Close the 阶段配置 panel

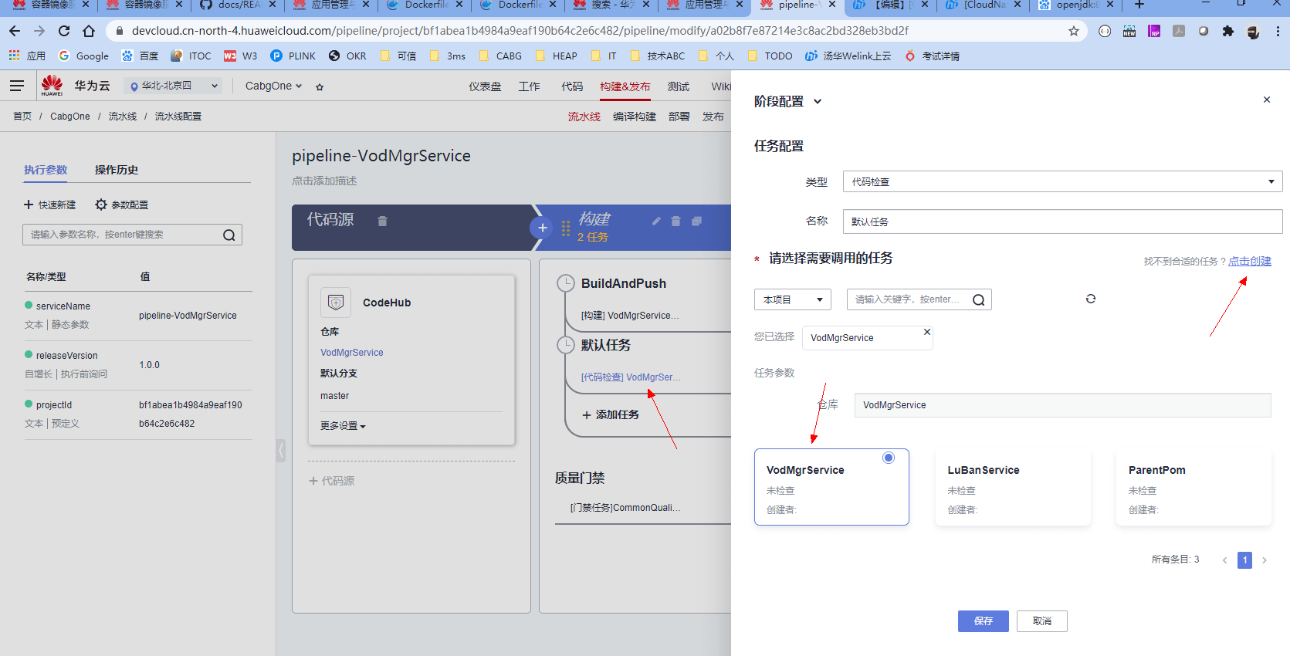[1267, 100]
